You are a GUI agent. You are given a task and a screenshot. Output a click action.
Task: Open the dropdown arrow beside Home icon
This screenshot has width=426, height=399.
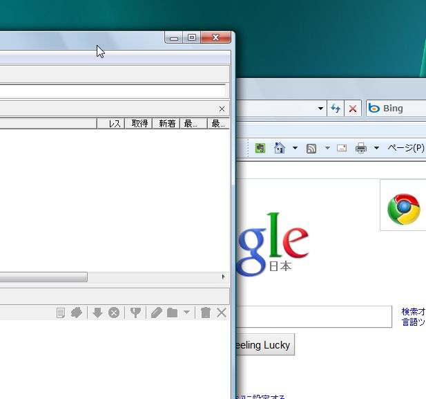295,148
